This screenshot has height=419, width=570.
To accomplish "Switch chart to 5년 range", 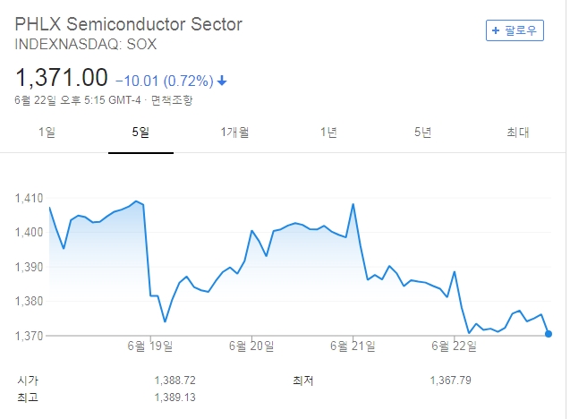I will [x=422, y=133].
